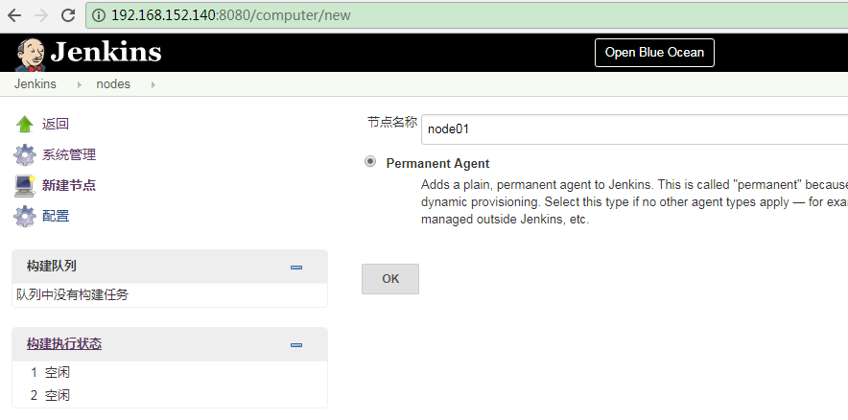
Task: Expand the Jenkins breadcrumb arrow menu
Action: [79, 84]
